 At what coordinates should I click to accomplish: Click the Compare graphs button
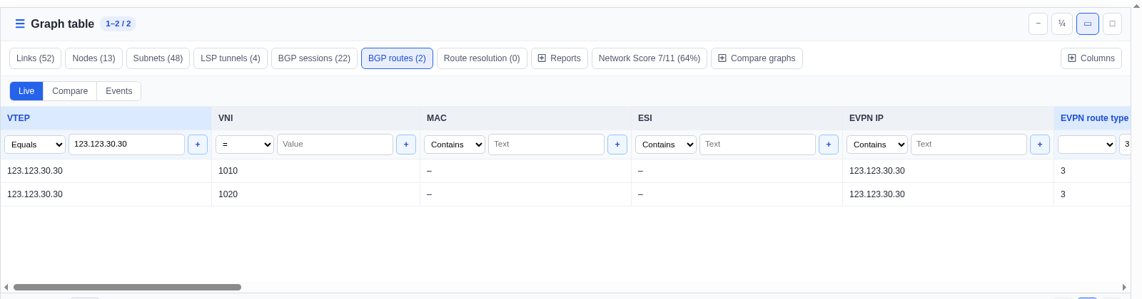point(757,58)
